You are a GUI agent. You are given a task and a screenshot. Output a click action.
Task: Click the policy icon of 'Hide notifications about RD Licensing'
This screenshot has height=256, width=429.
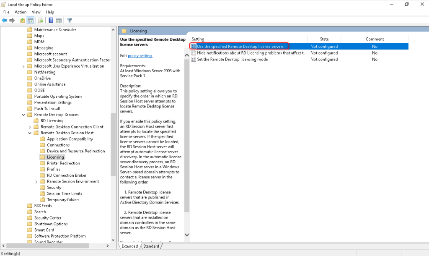click(194, 53)
